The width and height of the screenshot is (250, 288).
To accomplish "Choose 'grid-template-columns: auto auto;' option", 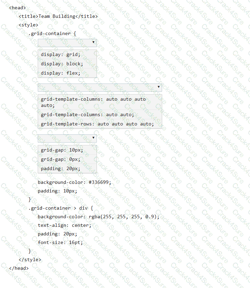I will coord(100,114).
